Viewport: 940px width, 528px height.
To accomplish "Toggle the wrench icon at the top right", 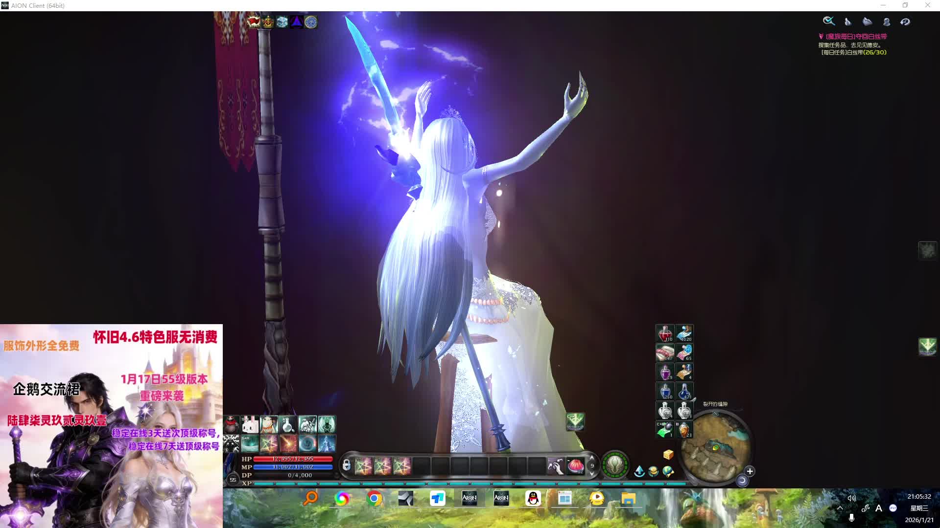I will tap(828, 21).
